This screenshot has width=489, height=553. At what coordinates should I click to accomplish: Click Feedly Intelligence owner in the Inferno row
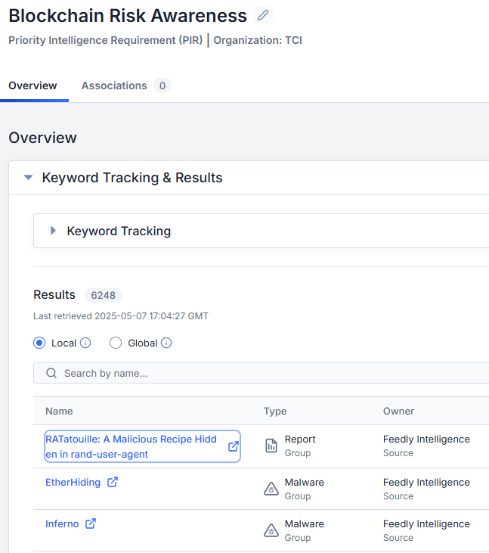pyautogui.click(x=426, y=523)
